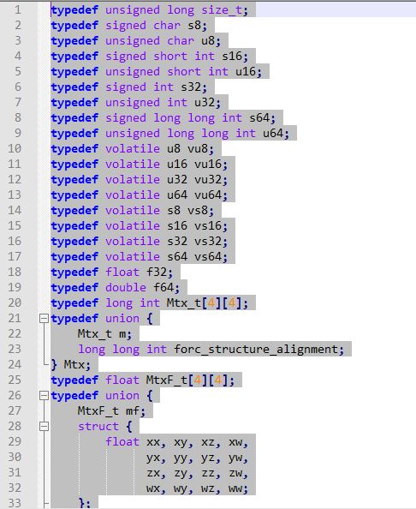
Task: Click MtxF_t on line 25
Action: (x=167, y=380)
